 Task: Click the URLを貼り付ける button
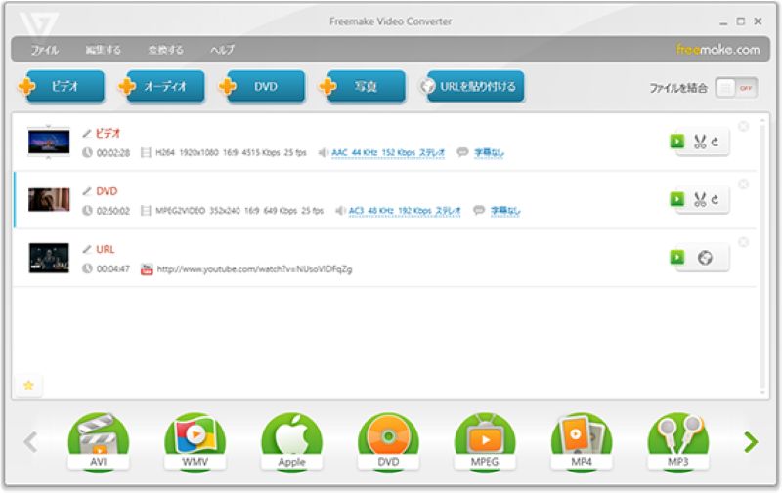tap(474, 87)
